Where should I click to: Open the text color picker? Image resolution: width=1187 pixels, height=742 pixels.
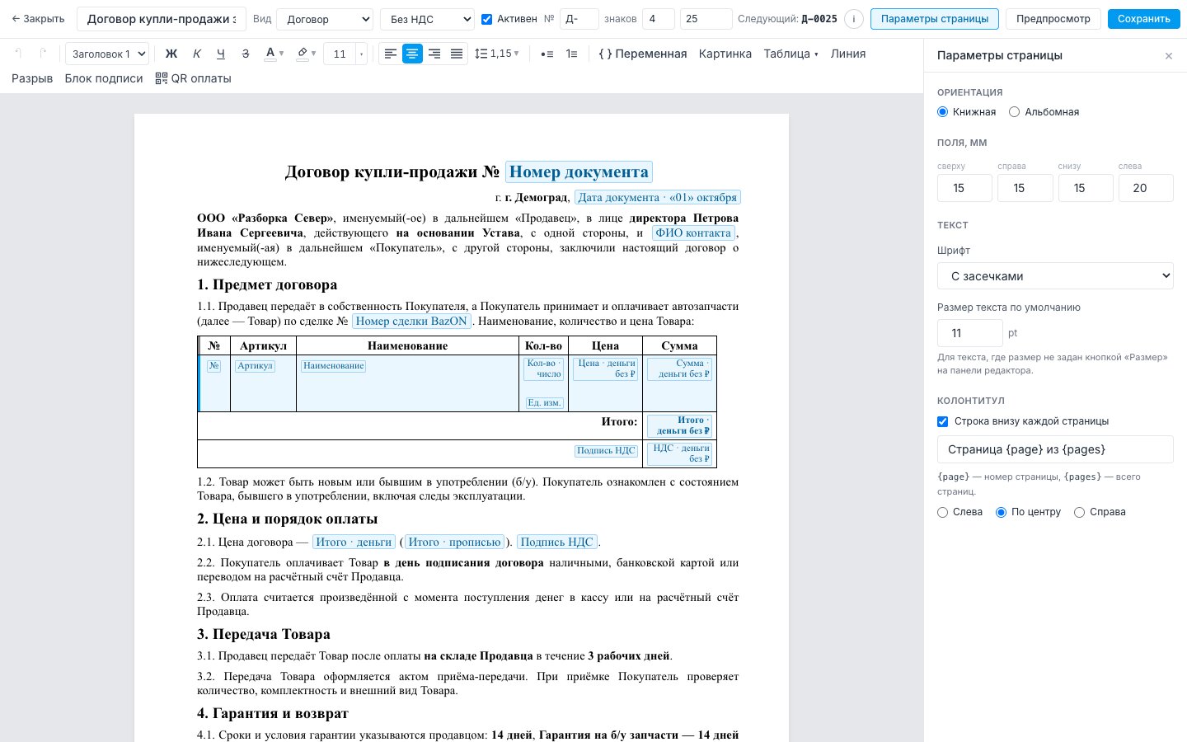274,54
